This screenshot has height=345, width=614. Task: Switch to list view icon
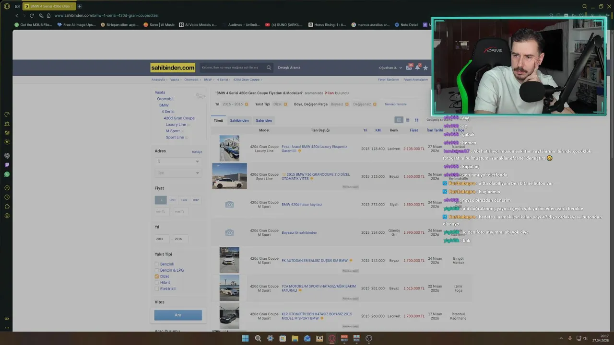pos(408,120)
